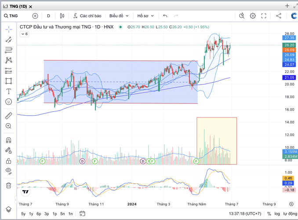Viewport: 298px width, 220px height.
Task: Share the chart via the share icon
Action: point(279,16)
